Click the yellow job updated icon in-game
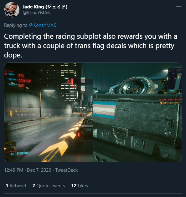 tap(11, 113)
